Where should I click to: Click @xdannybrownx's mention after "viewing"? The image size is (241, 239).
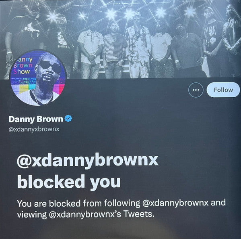click(85, 214)
